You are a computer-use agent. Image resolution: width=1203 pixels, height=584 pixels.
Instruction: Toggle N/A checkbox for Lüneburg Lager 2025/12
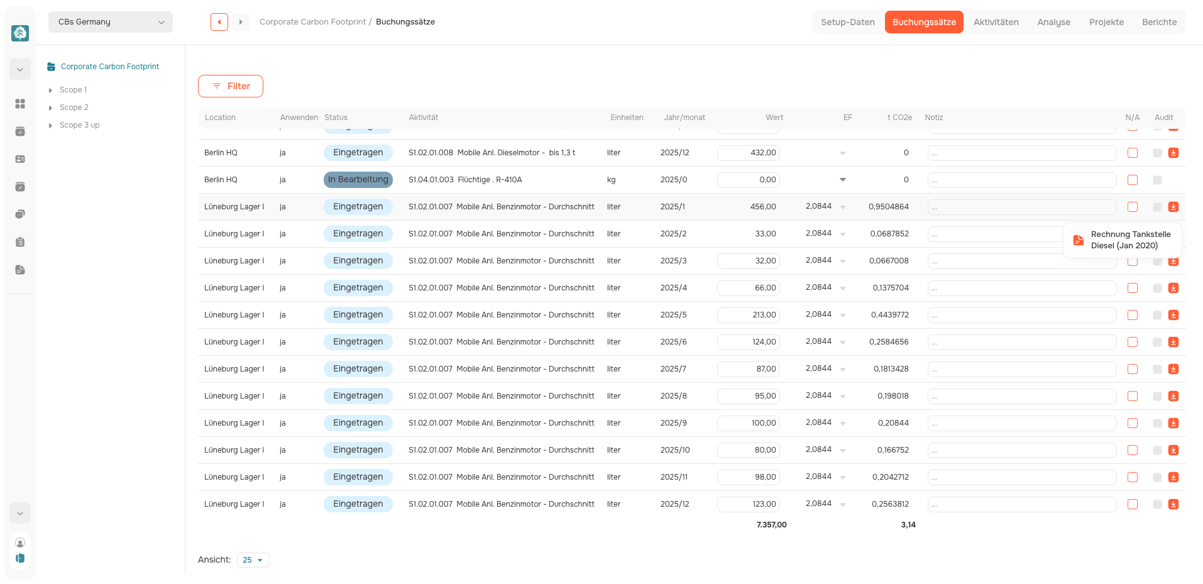tap(1133, 504)
